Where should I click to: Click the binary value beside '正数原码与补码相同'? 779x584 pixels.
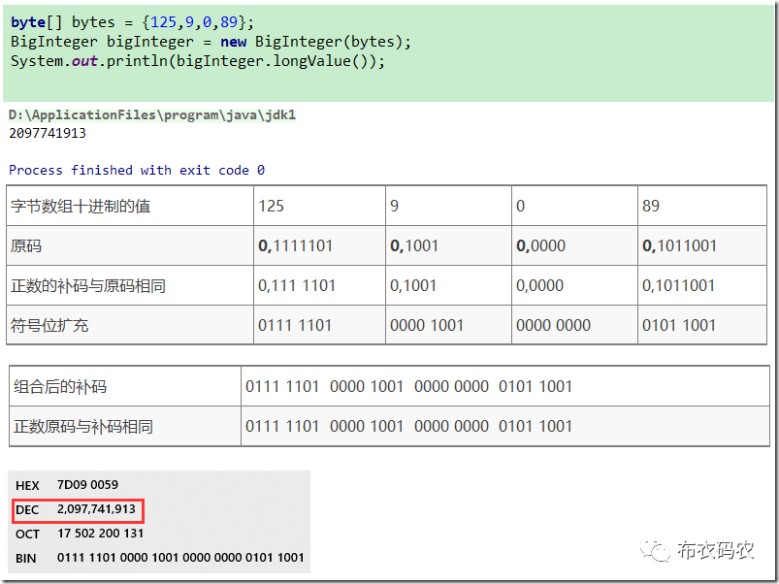408,426
